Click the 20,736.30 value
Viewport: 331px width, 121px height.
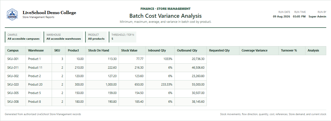(198, 59)
